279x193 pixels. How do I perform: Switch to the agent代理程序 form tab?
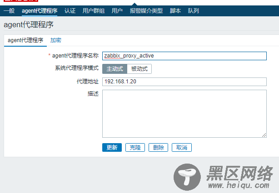(25, 40)
